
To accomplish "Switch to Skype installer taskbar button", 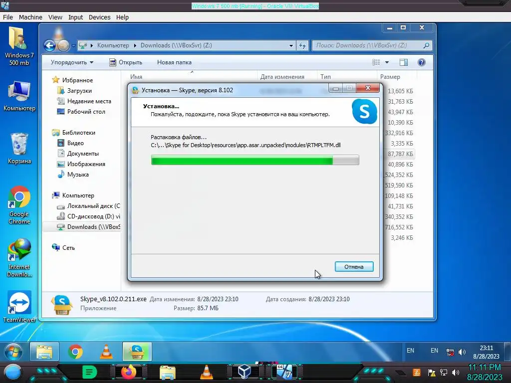I will click(137, 352).
